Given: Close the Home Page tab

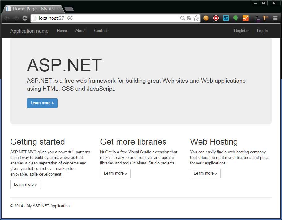Looking at the screenshot, I should 59,9.
